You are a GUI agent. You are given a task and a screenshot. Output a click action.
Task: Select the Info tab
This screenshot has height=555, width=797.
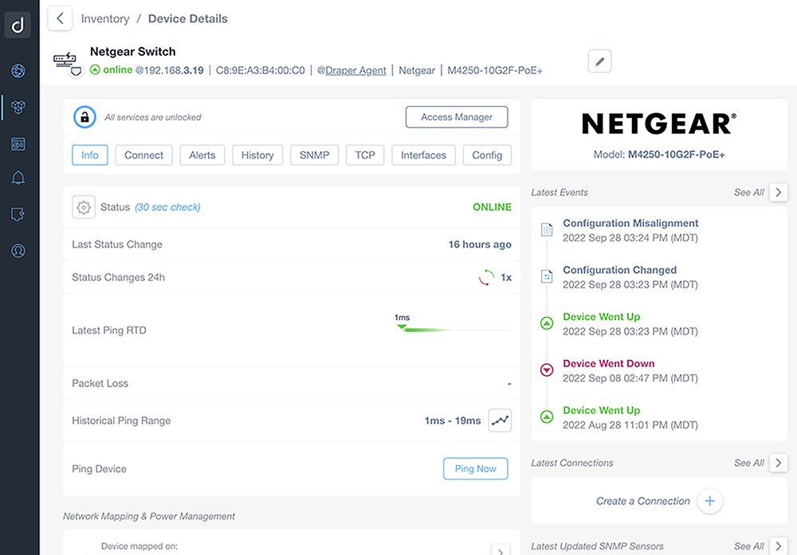coord(90,155)
